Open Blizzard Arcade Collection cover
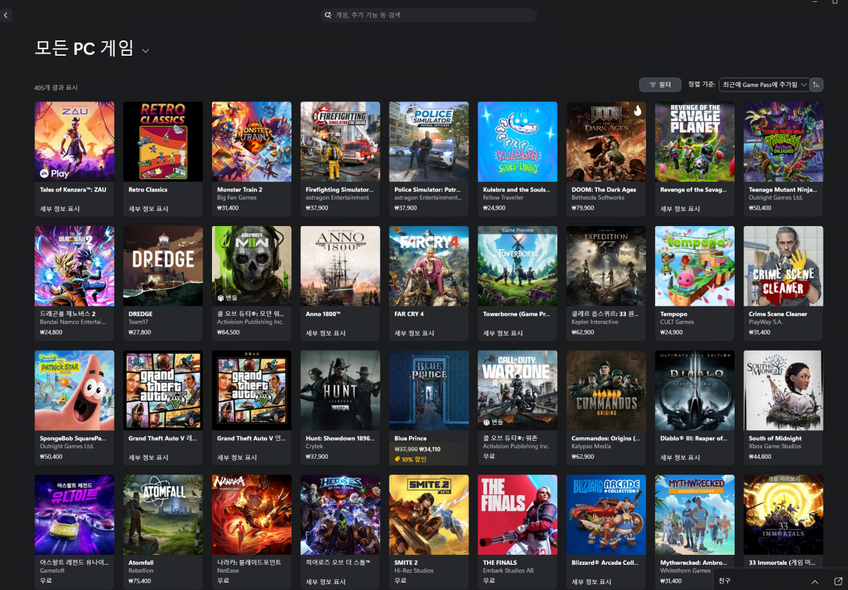848x590 pixels. coord(606,514)
